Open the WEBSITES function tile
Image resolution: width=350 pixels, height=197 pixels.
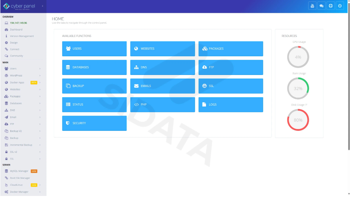162,49
